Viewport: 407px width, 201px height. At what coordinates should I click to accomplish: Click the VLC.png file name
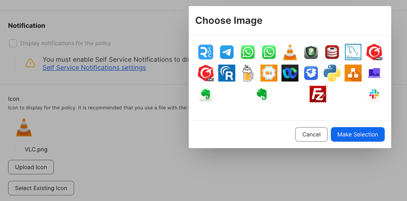(36, 149)
